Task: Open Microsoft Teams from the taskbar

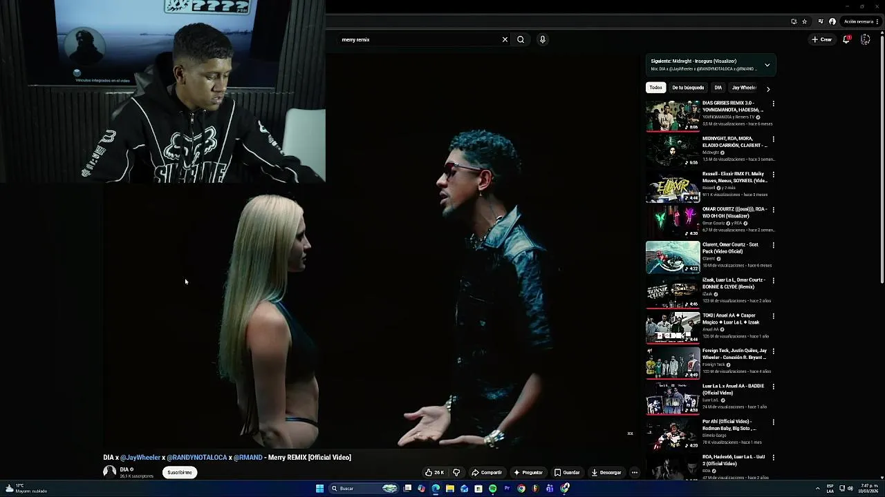Action: [550, 489]
